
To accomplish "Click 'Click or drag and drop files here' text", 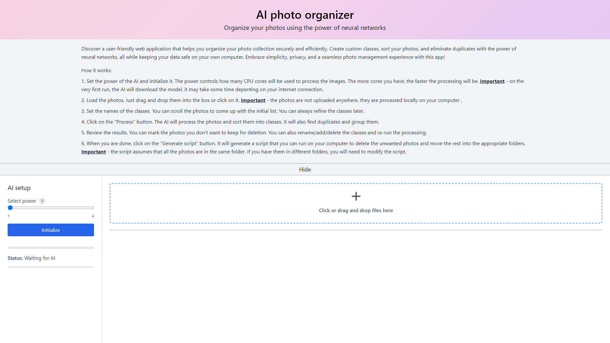I will [x=356, y=210].
